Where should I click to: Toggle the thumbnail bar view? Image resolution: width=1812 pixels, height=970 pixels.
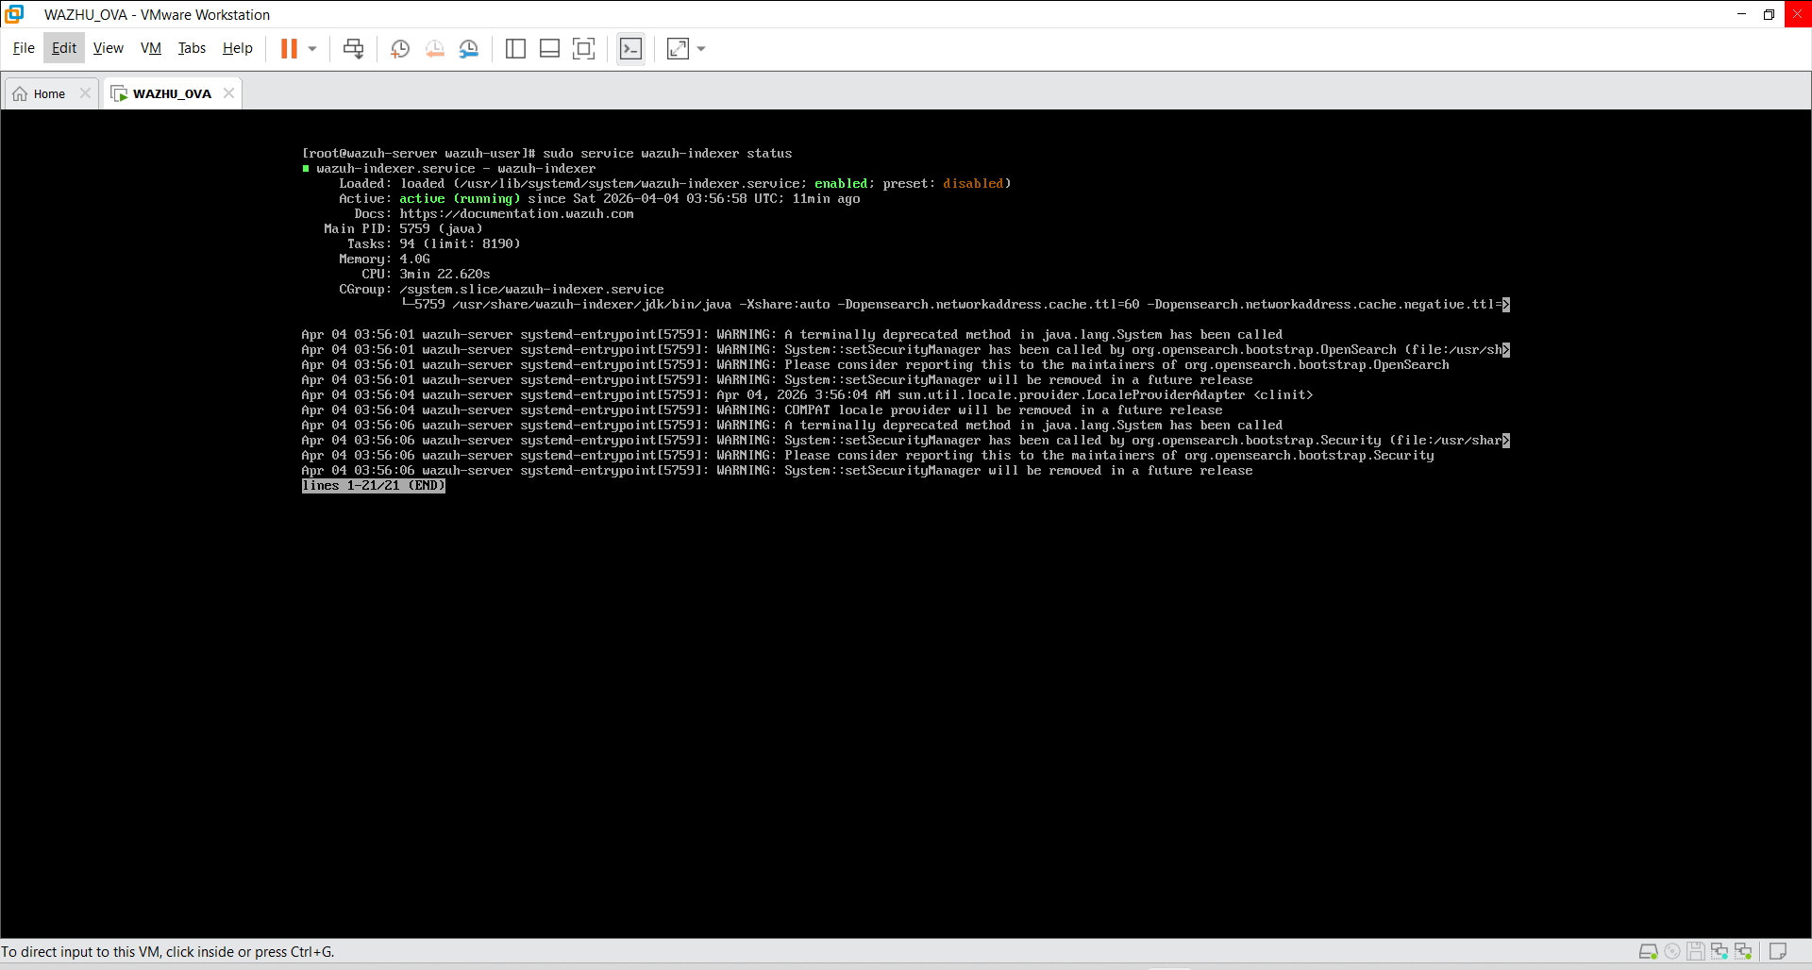(549, 49)
